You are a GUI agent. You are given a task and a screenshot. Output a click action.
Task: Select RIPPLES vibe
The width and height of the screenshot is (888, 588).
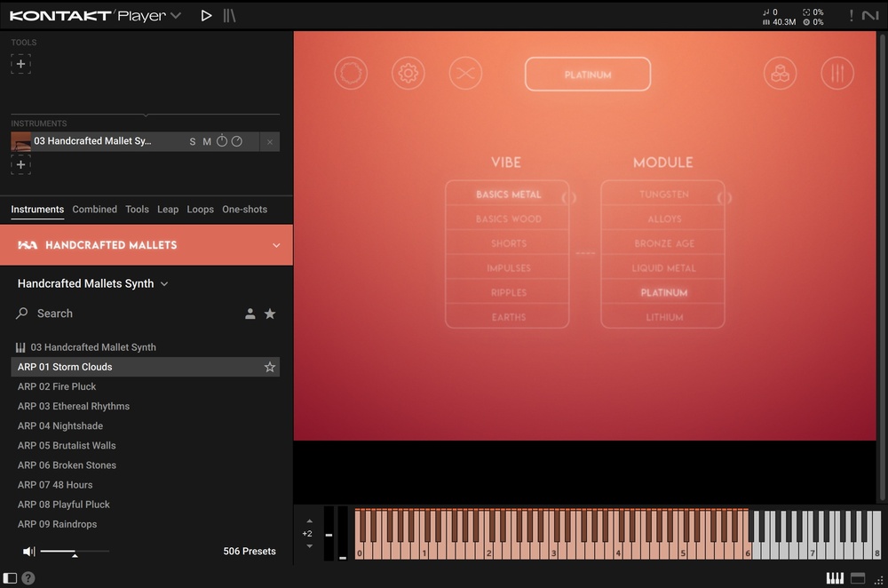pos(508,293)
